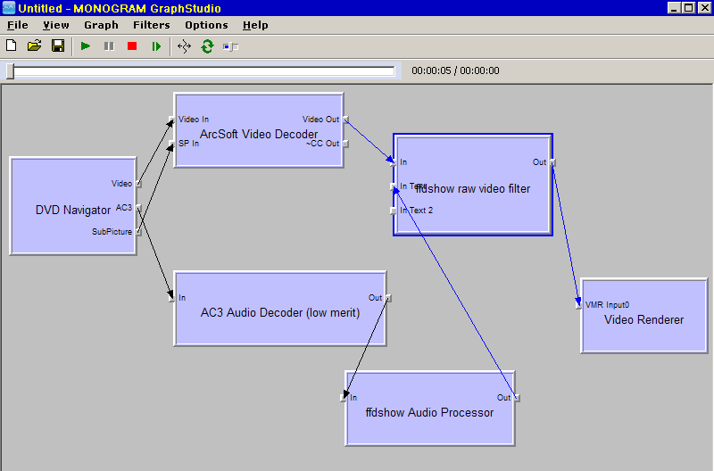
Task: Select the Video Renderer filter
Action: 643,316
